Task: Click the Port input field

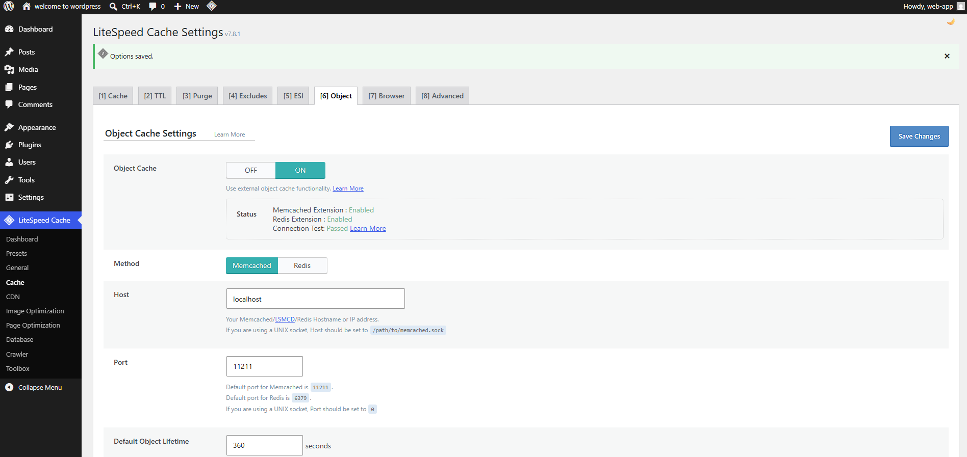Action: click(x=265, y=366)
